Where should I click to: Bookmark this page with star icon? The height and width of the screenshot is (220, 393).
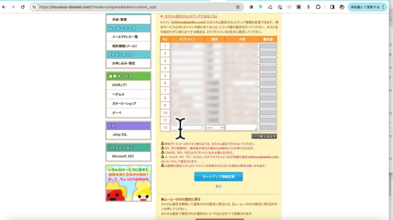point(238,7)
